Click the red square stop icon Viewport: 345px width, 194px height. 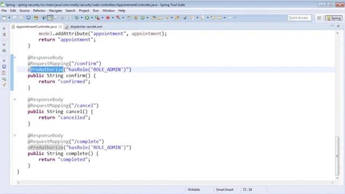pos(108,18)
